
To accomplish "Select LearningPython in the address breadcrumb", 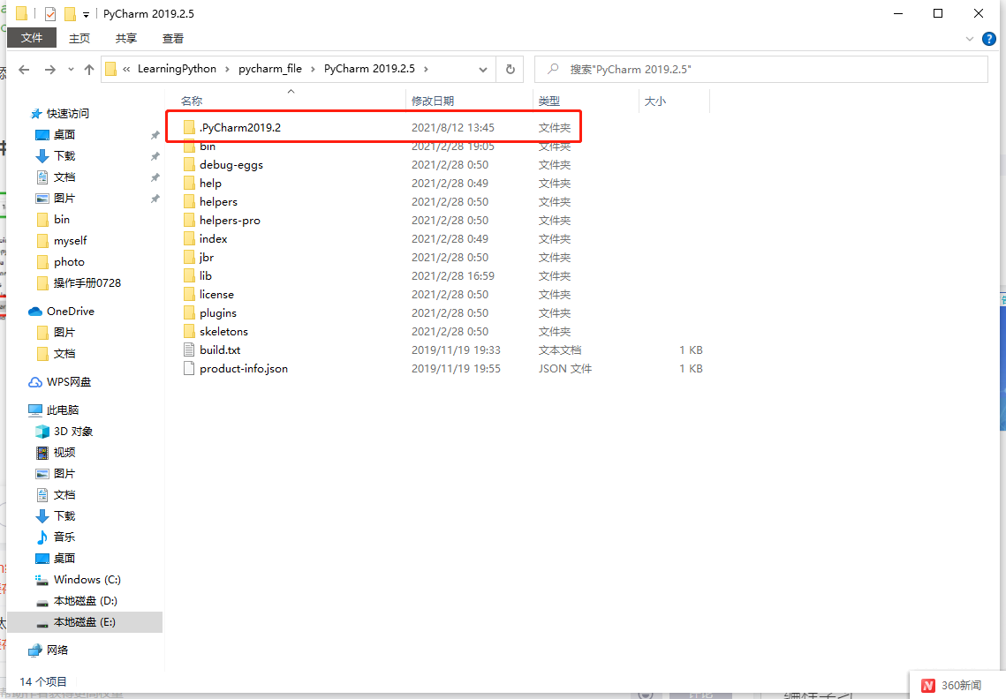I will click(177, 69).
